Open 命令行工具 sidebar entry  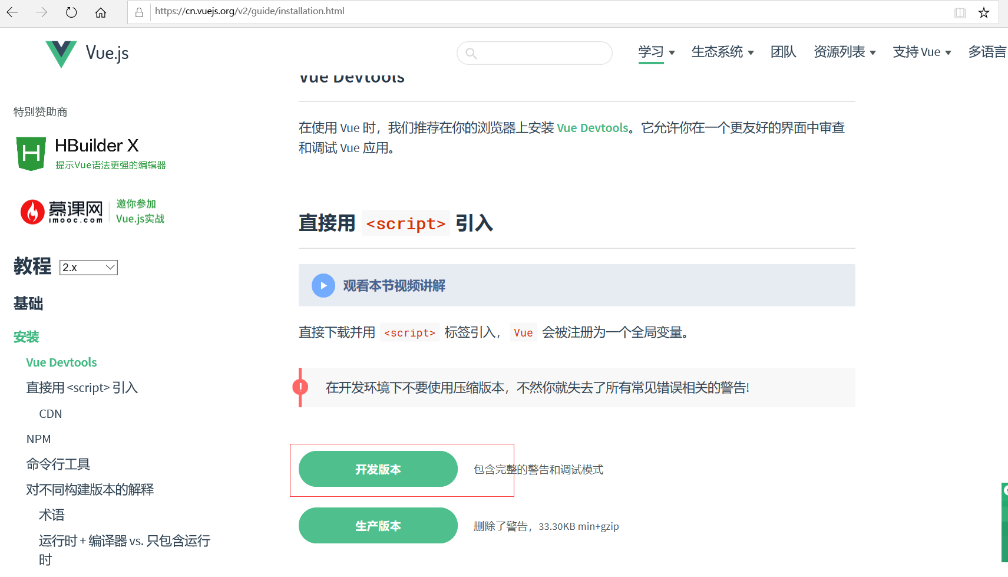(x=58, y=464)
